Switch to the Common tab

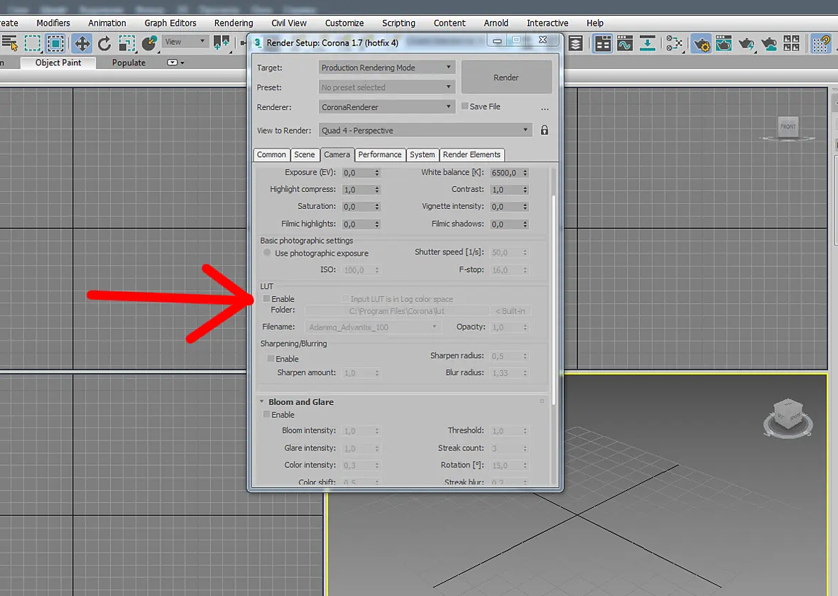[x=271, y=154]
